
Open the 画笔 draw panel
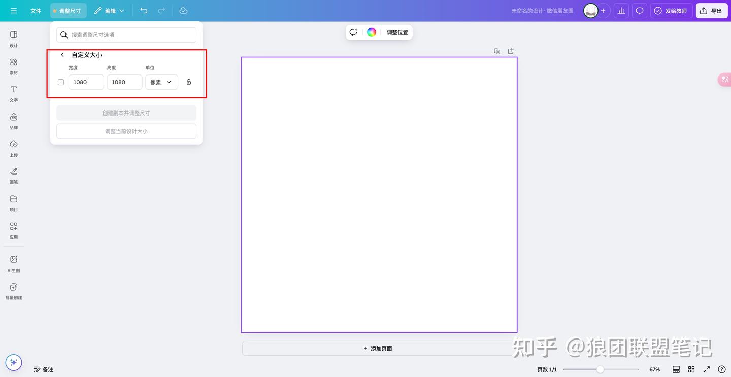tap(14, 175)
